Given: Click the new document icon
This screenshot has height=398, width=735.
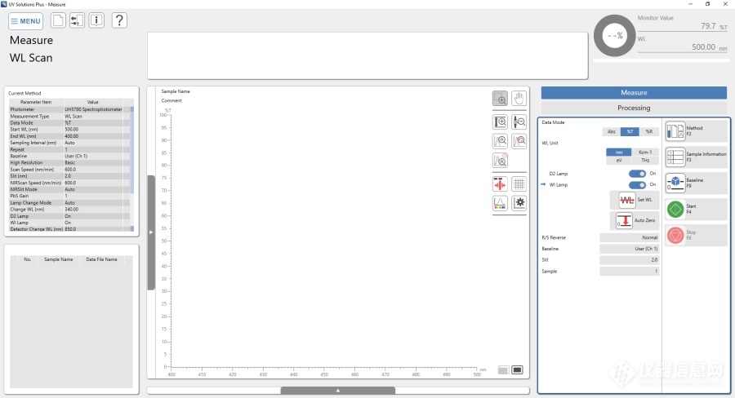Looking at the screenshot, I should [59, 20].
